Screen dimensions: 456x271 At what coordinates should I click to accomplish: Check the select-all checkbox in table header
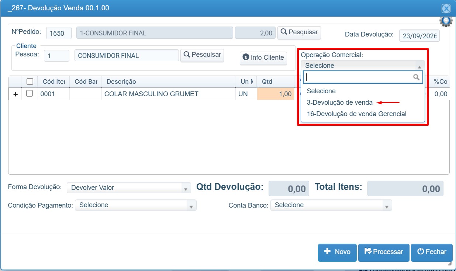point(30,81)
